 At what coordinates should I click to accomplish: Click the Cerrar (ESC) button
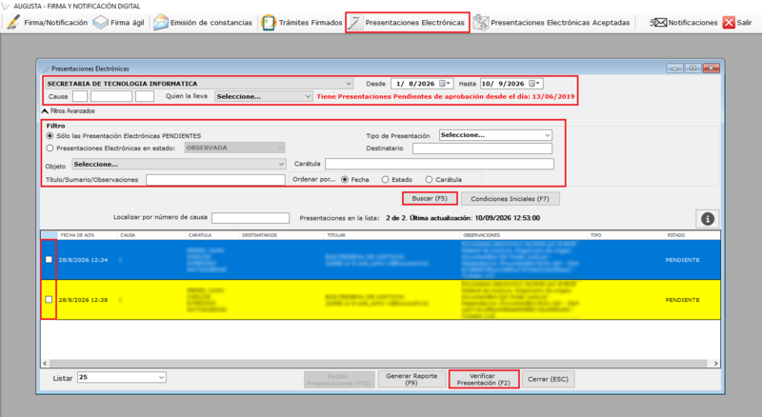tap(549, 379)
